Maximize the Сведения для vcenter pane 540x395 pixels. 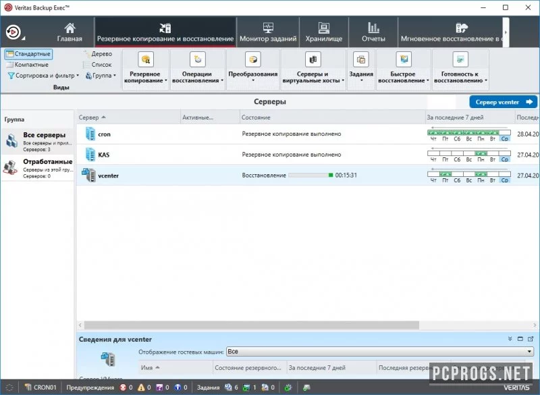tap(520, 339)
